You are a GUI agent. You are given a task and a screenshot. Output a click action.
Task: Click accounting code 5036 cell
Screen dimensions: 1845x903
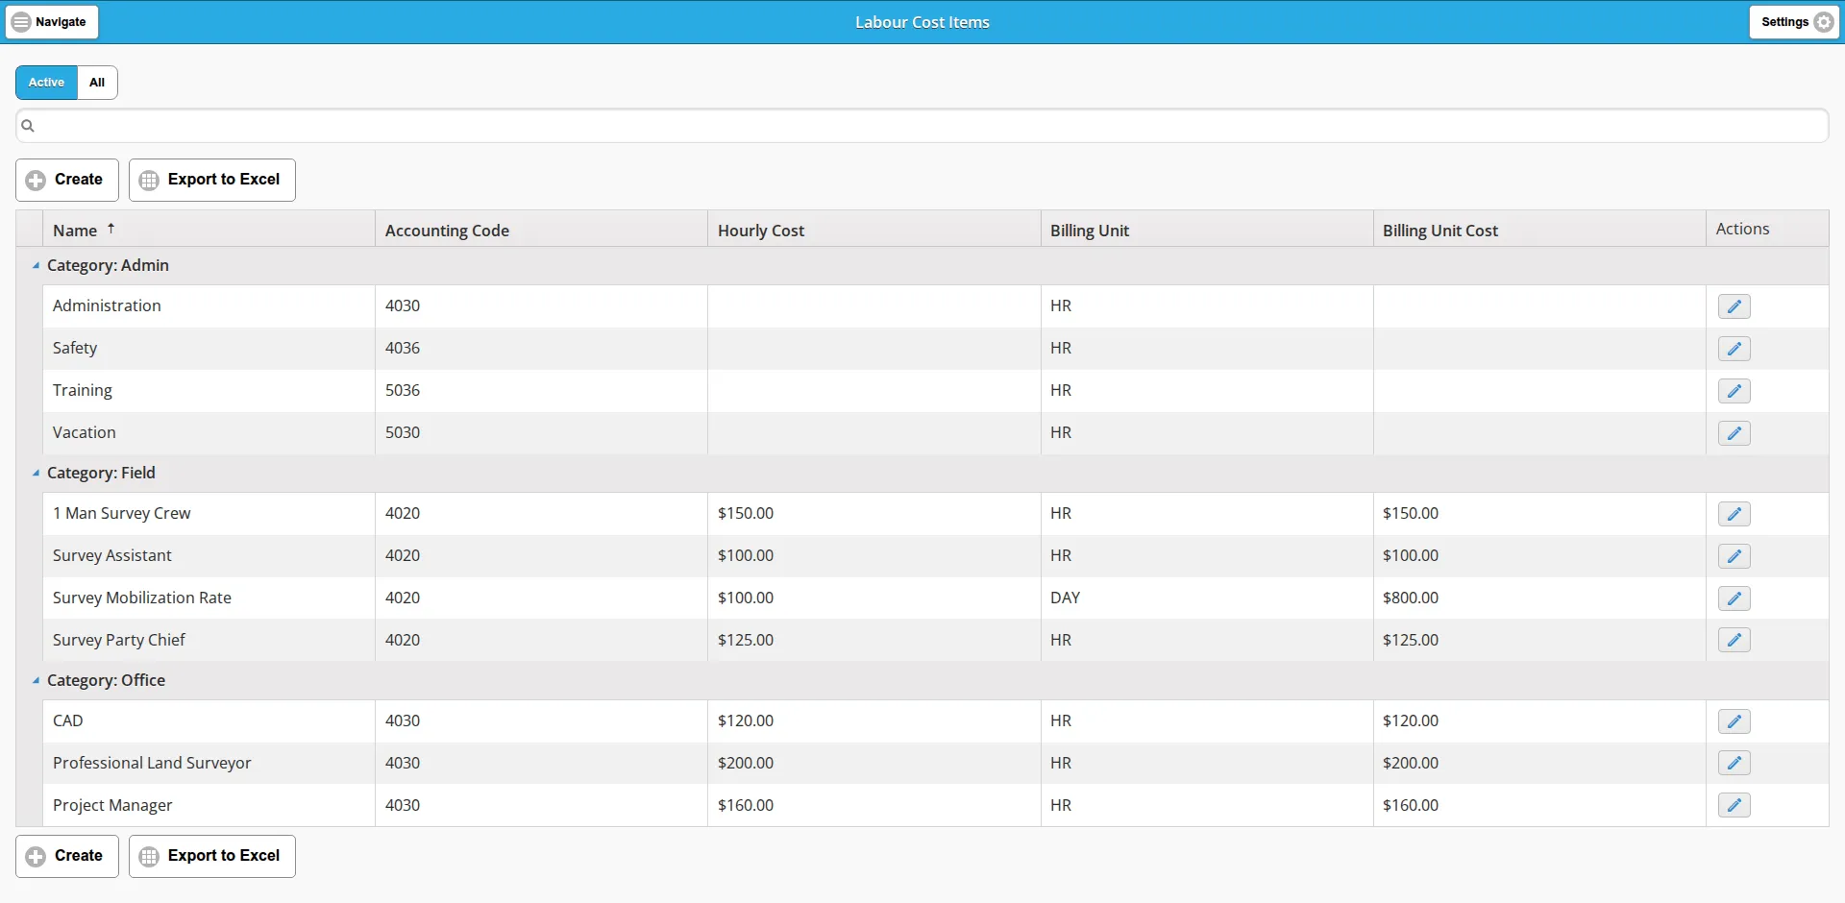coord(541,390)
